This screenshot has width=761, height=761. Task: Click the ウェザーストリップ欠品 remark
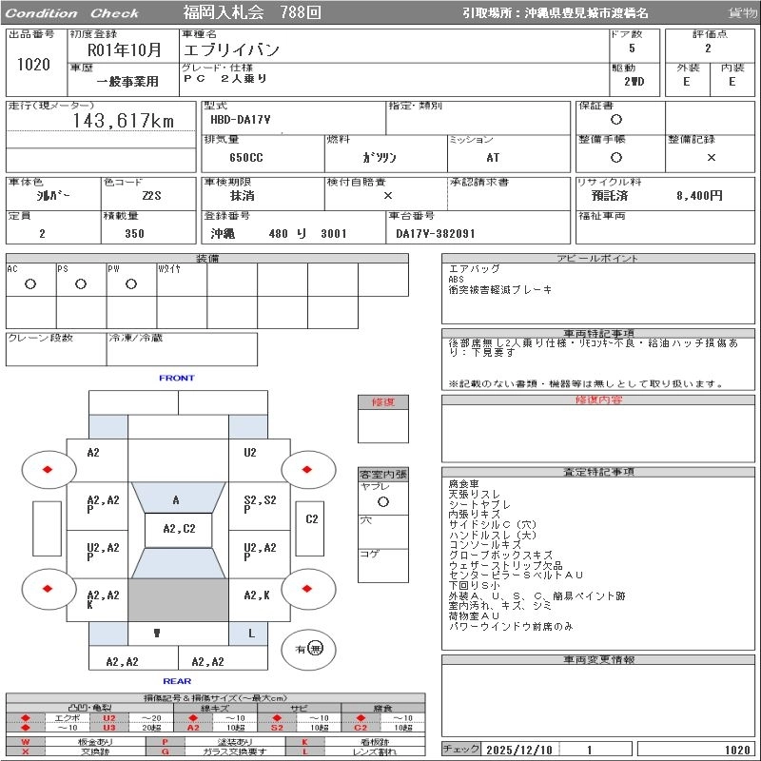tap(505, 565)
